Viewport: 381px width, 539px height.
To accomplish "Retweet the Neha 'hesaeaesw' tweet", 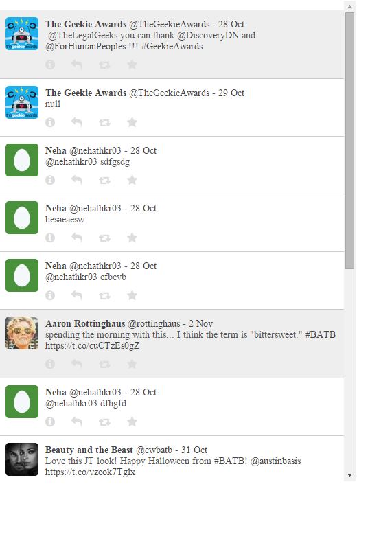I will pos(104,238).
